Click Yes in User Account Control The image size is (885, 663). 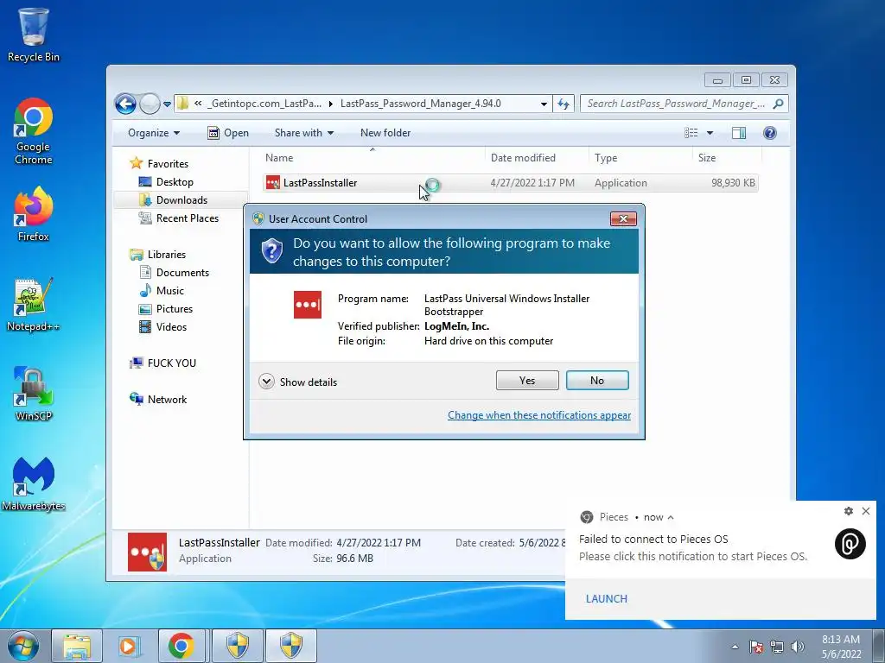pyautogui.click(x=527, y=381)
